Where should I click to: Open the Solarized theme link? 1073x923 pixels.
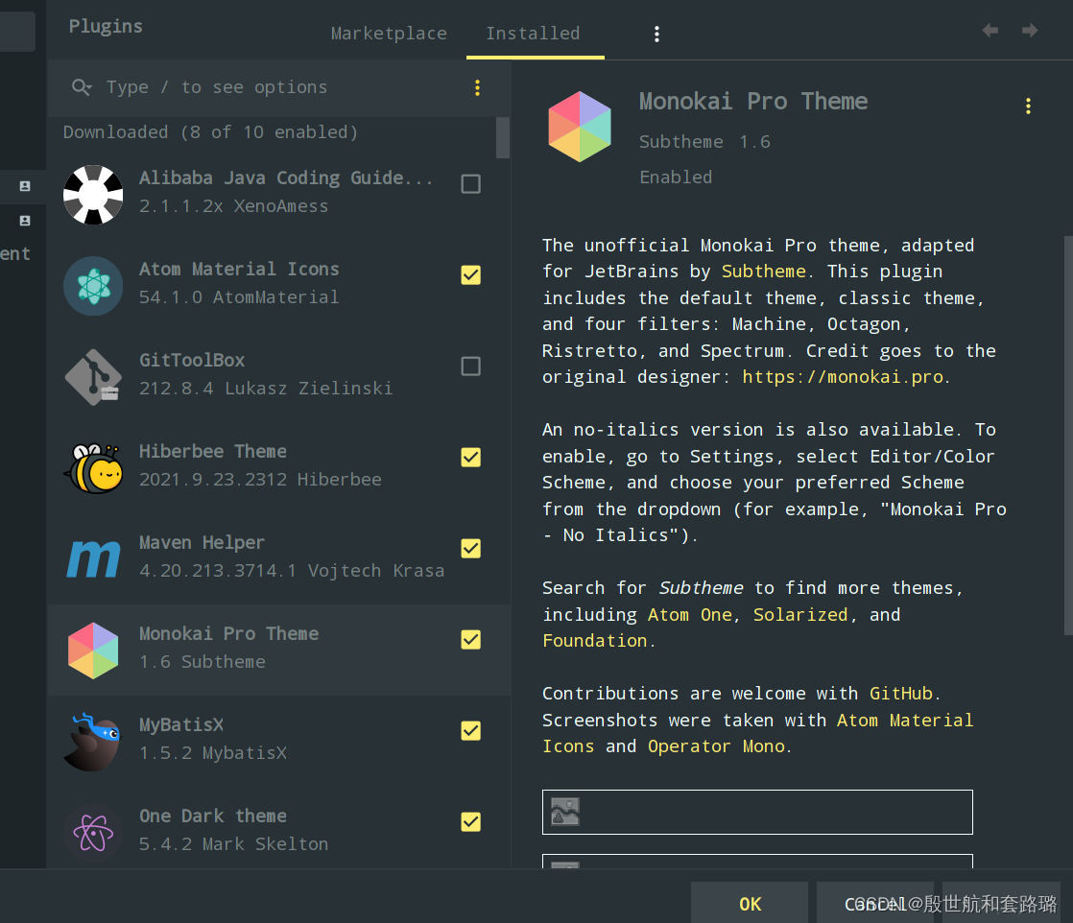(x=800, y=615)
